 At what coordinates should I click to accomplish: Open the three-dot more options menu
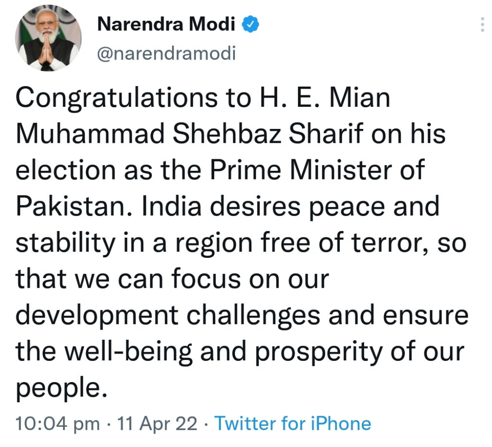tap(482, 25)
